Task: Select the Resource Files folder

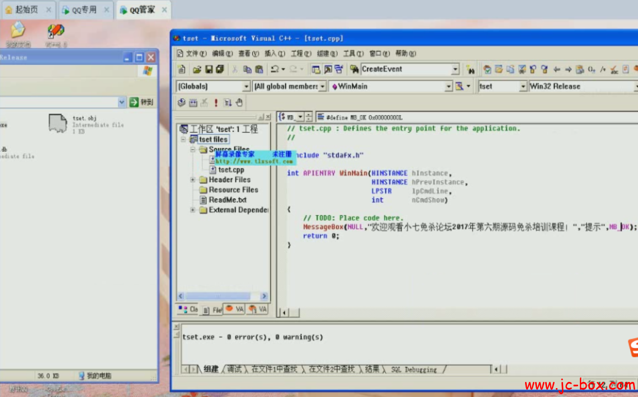Action: 233,190
